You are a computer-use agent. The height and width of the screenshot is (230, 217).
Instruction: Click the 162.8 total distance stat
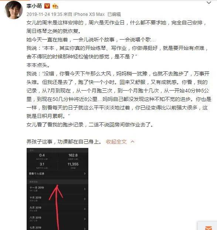[x=73, y=155]
